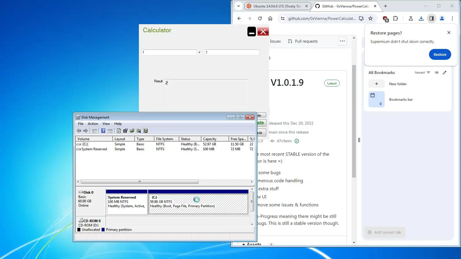461x259 pixels.
Task: Open File menu in Disk Management
Action: [x=81, y=124]
